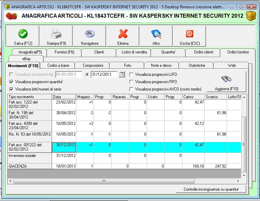Enable Visualizza progressivi LIFO
This screenshot has height=201, width=260.
click(131, 74)
